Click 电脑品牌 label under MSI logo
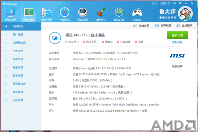 [x=177, y=66]
